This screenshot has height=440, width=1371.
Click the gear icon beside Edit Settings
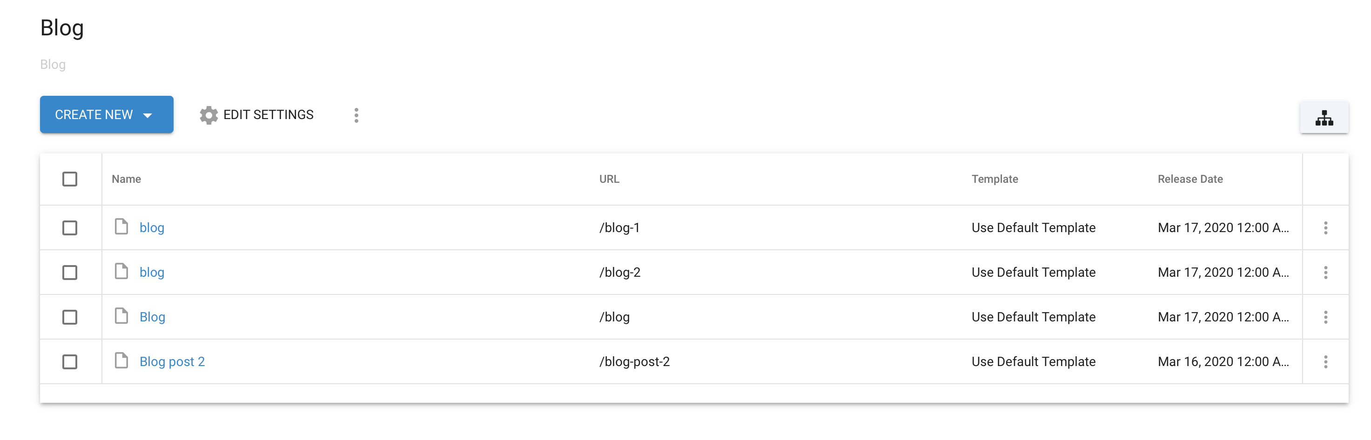point(208,115)
